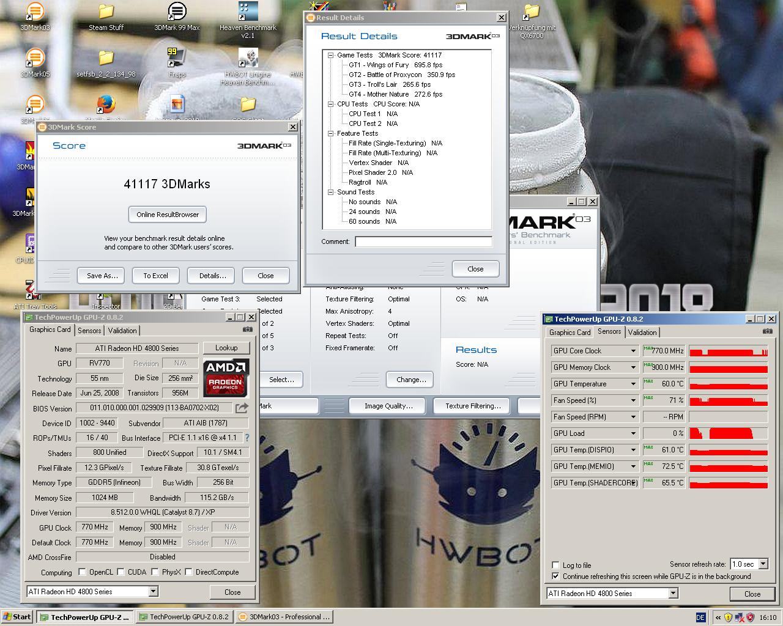Enable the Log to file checkbox

point(555,565)
